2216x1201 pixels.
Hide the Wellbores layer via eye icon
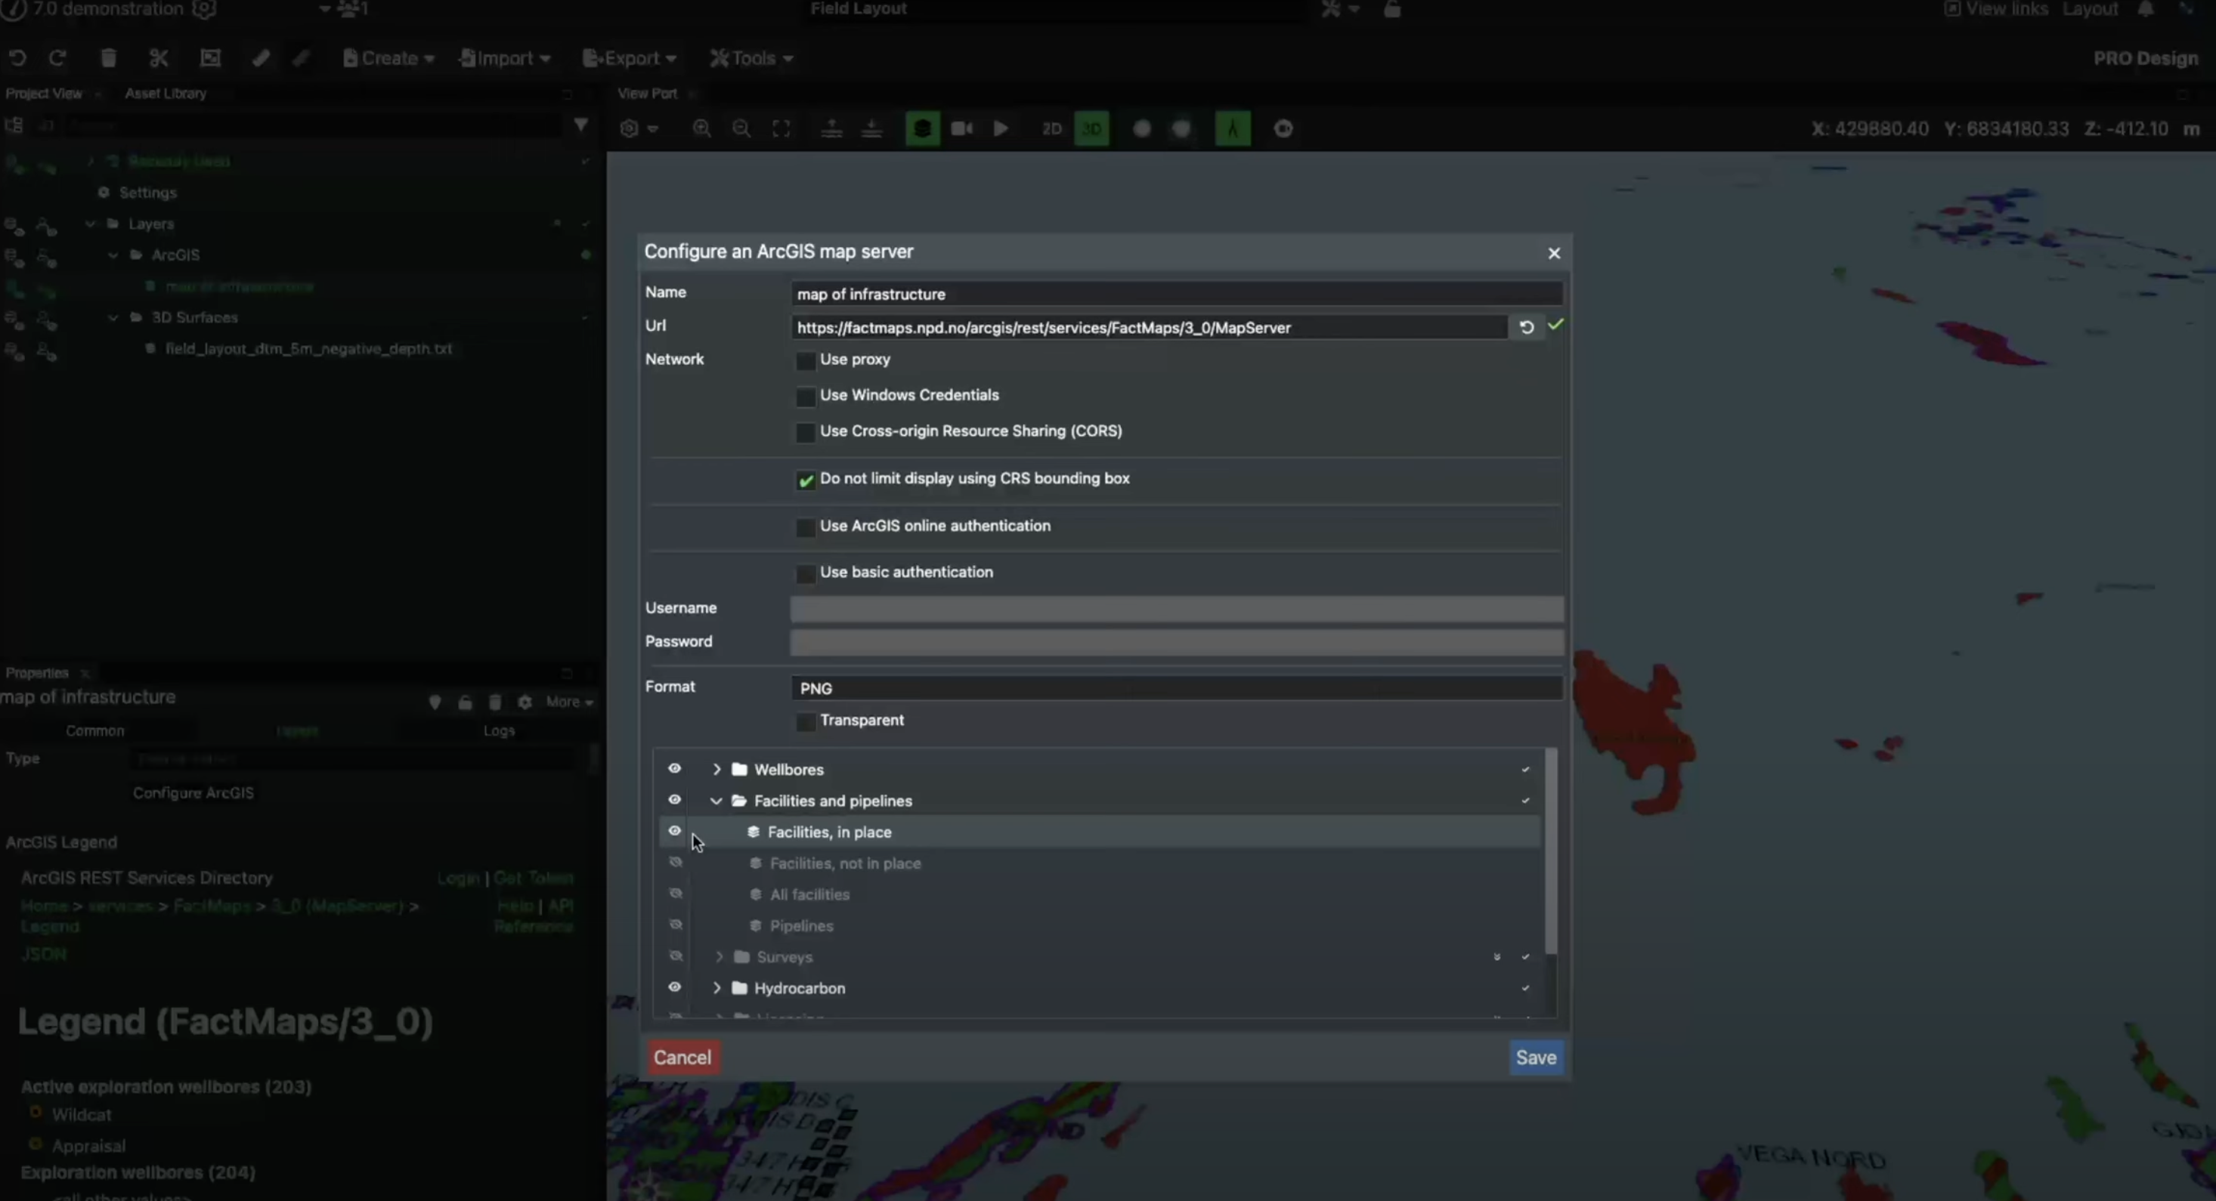click(674, 769)
